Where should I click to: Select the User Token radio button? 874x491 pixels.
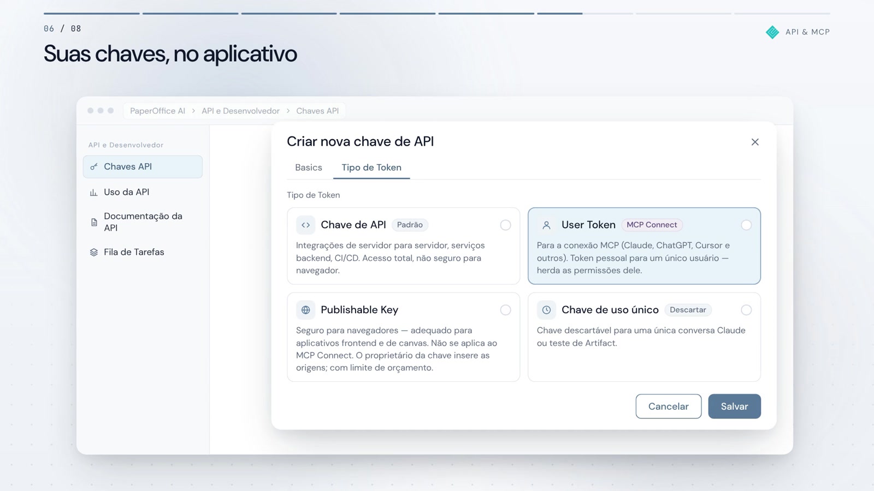(746, 225)
